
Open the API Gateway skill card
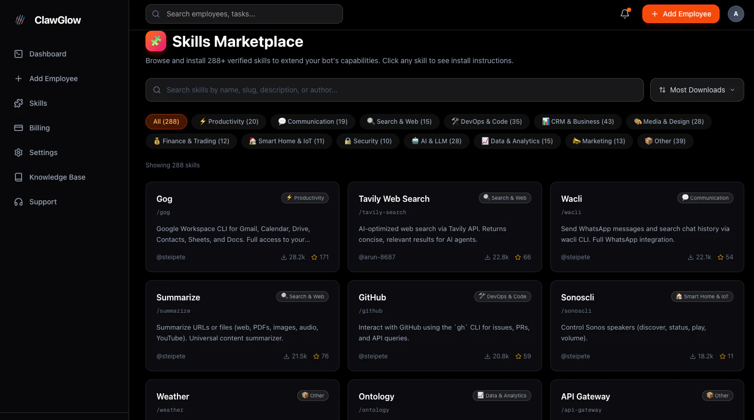click(647, 399)
